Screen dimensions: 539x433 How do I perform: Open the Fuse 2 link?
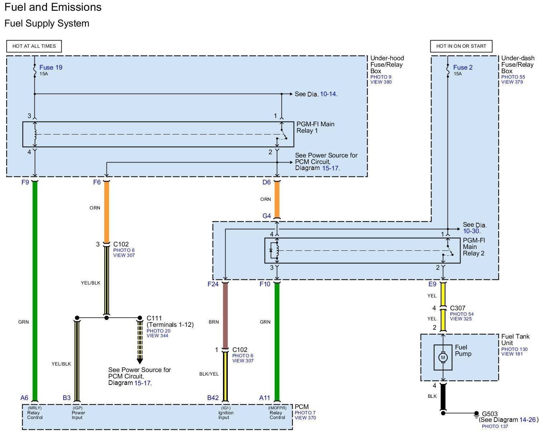(x=463, y=67)
